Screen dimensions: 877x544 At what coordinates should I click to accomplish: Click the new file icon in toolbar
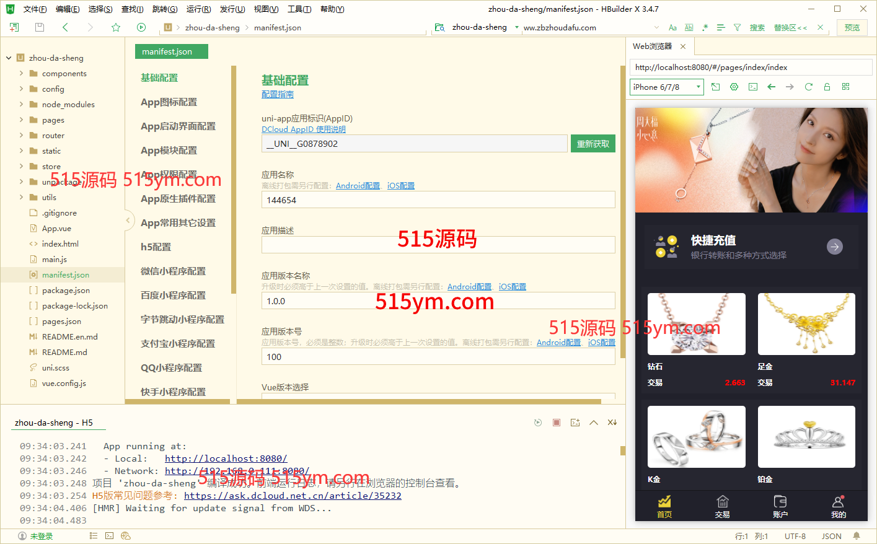point(14,27)
